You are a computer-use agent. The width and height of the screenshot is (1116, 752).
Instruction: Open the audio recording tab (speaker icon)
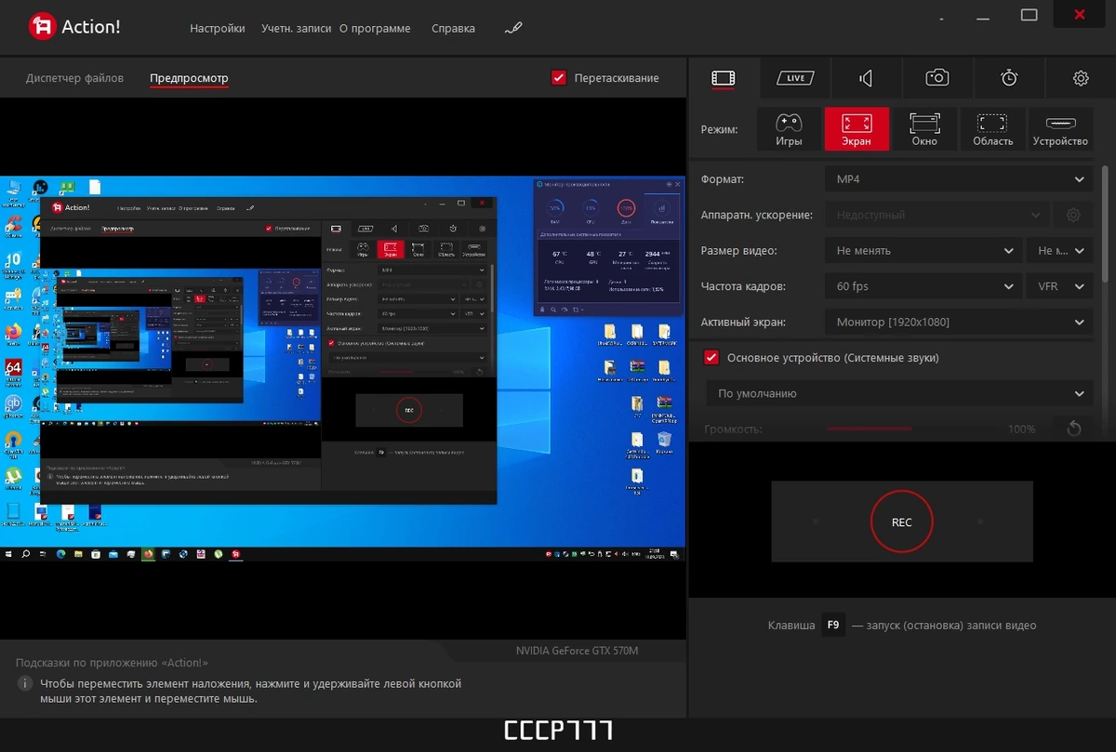pyautogui.click(x=866, y=78)
